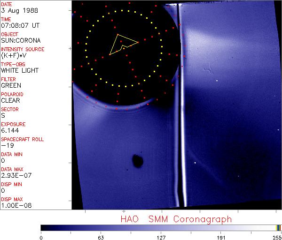Click the time value 07:08:07 UT
The image size is (282, 240).
(x=19, y=25)
